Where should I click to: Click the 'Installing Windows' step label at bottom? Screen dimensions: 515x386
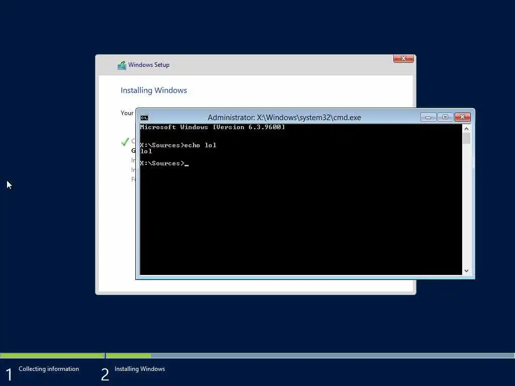pos(140,369)
